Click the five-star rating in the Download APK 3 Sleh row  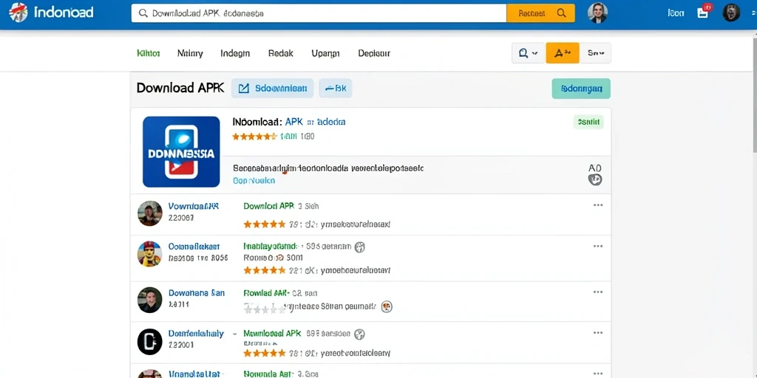[265, 224]
